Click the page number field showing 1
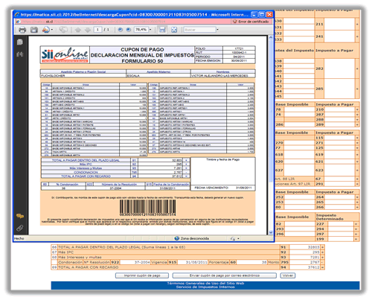The width and height of the screenshot is (372, 300). pos(97,30)
